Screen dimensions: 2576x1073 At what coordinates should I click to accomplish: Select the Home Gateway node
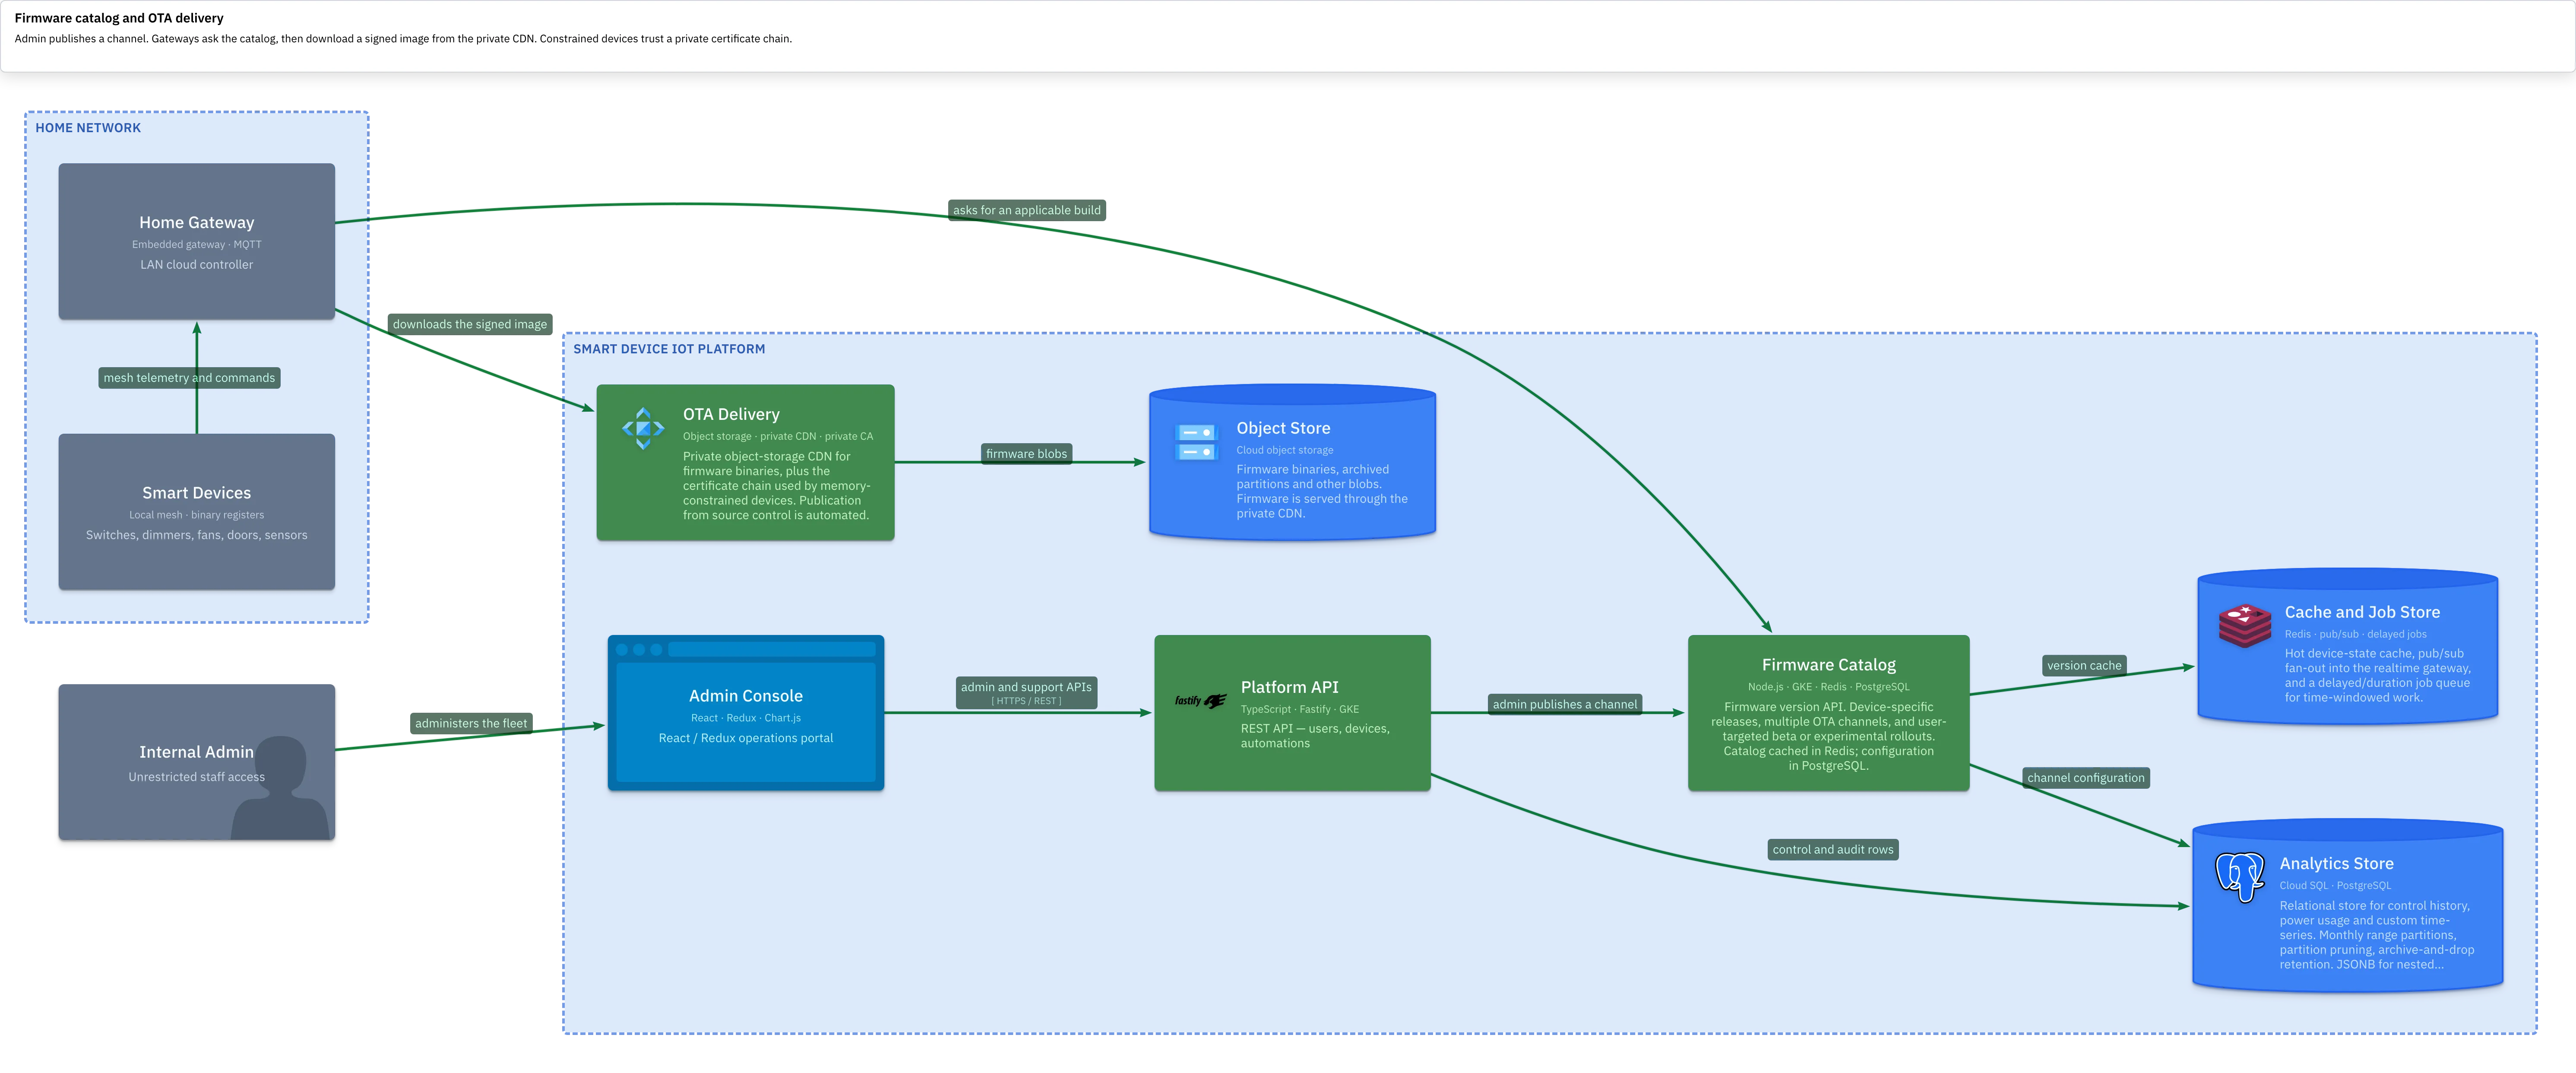pyautogui.click(x=197, y=242)
